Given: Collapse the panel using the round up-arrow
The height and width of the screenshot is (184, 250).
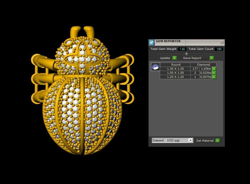Looking at the screenshot, I should 186,53.
